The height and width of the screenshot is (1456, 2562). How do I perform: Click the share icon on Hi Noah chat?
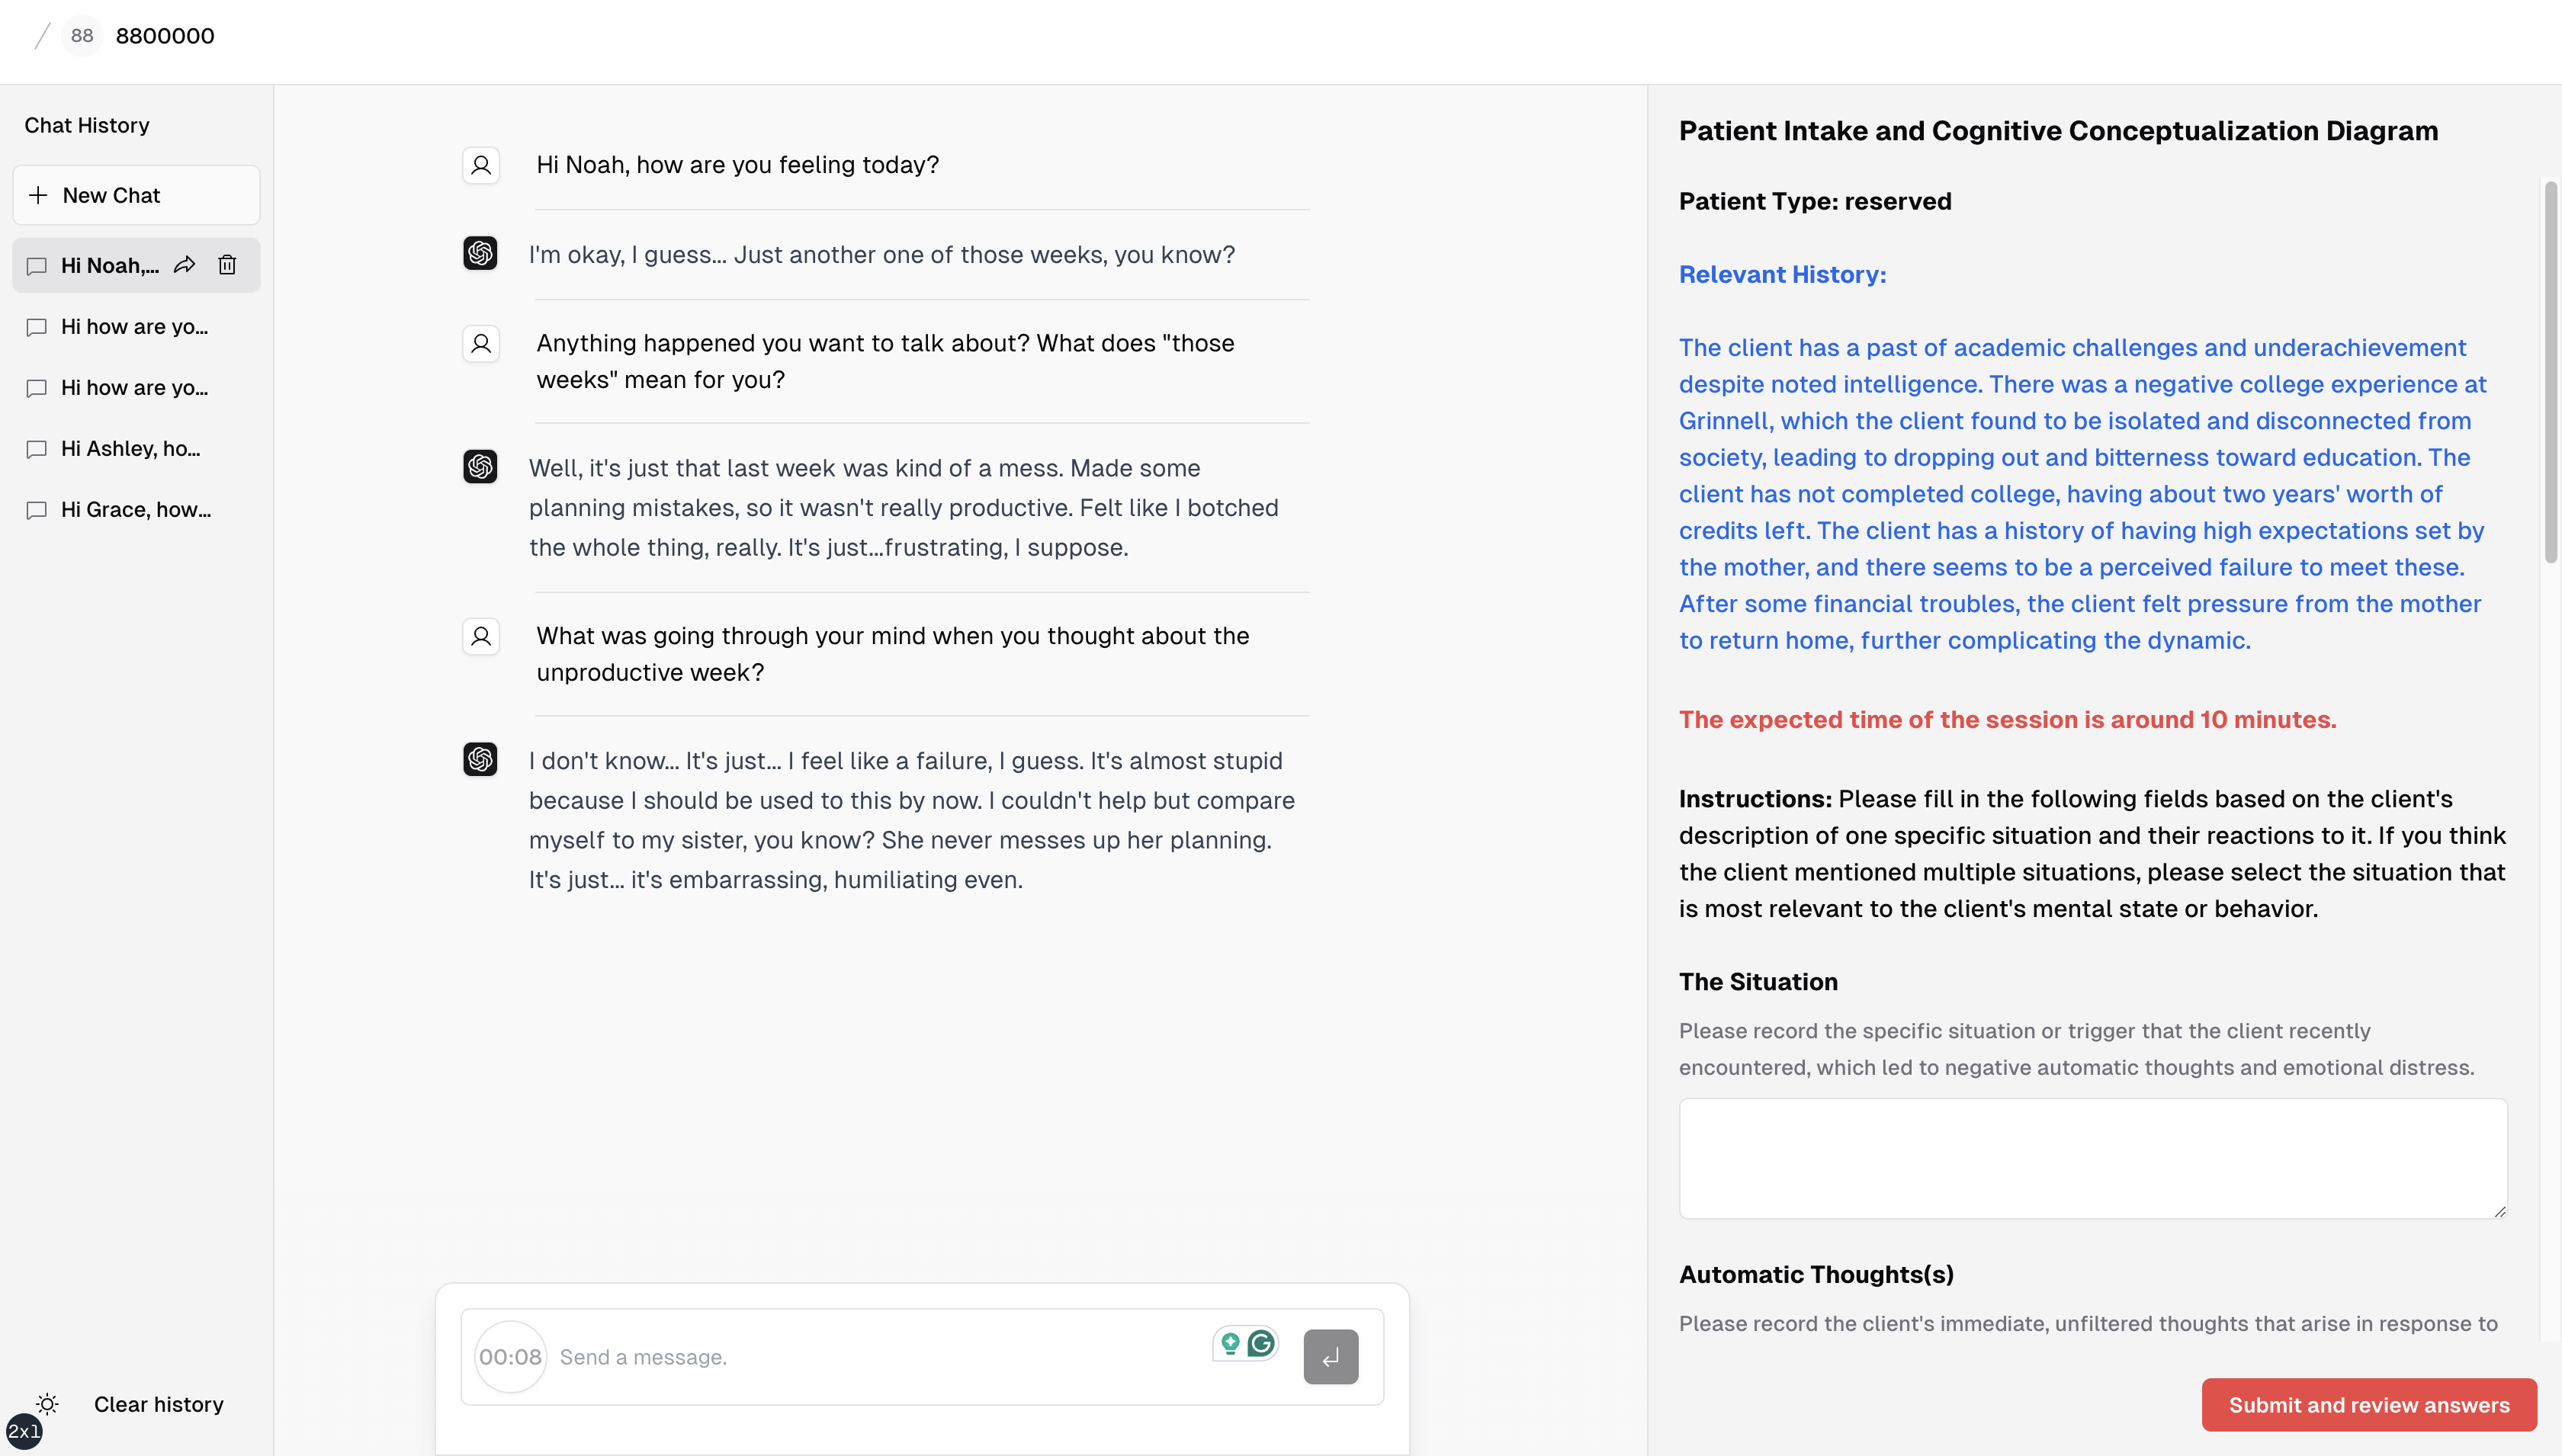point(185,265)
